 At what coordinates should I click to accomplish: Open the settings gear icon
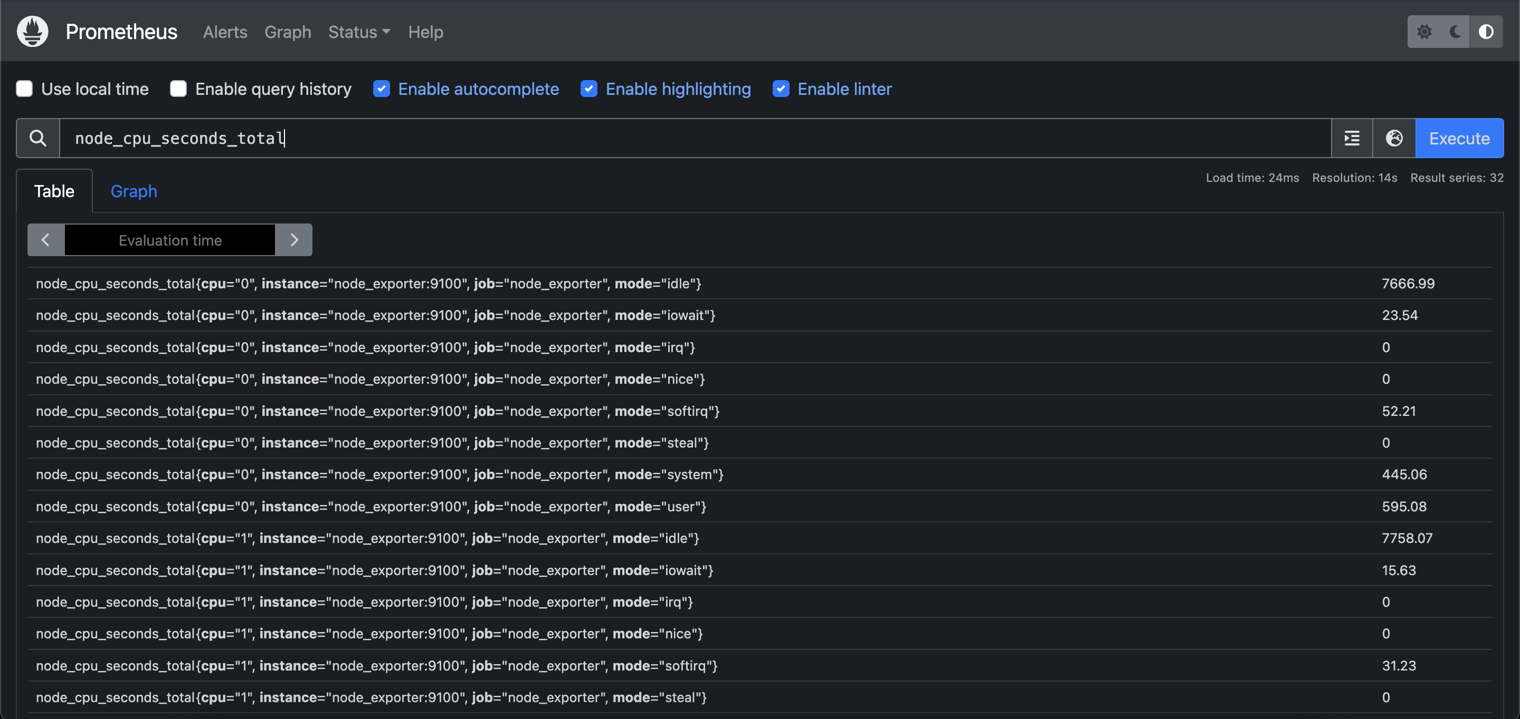pos(1425,32)
